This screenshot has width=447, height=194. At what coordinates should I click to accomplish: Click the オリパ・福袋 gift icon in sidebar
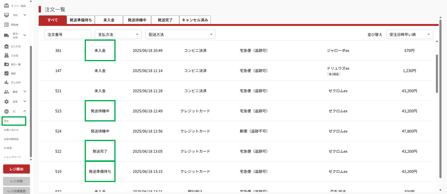[x=6, y=6]
